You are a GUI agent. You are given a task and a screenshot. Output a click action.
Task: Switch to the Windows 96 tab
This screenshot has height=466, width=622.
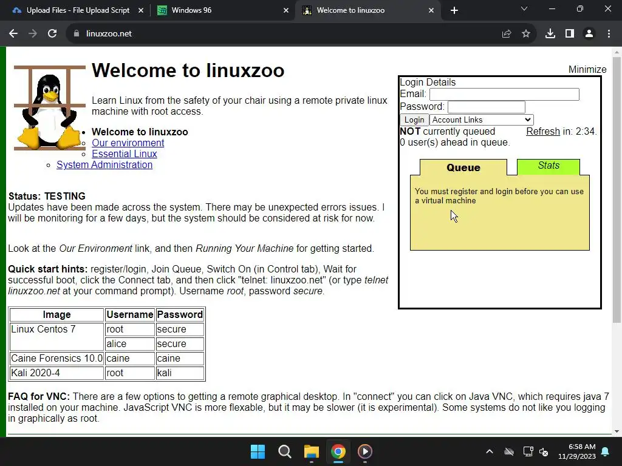222,10
